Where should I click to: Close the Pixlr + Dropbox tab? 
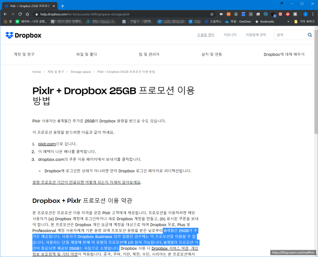54,6
